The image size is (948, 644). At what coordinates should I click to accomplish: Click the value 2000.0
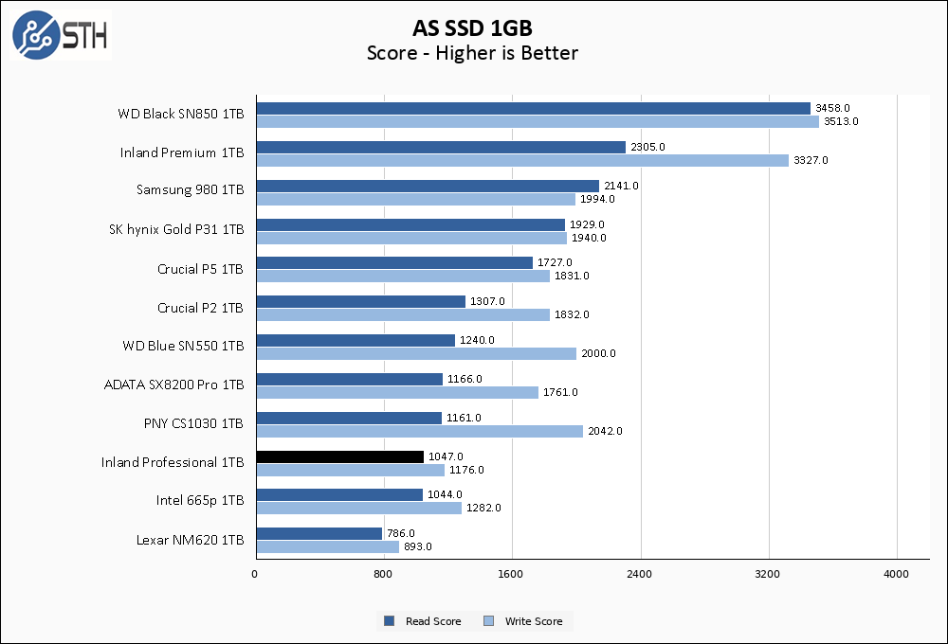tap(598, 353)
